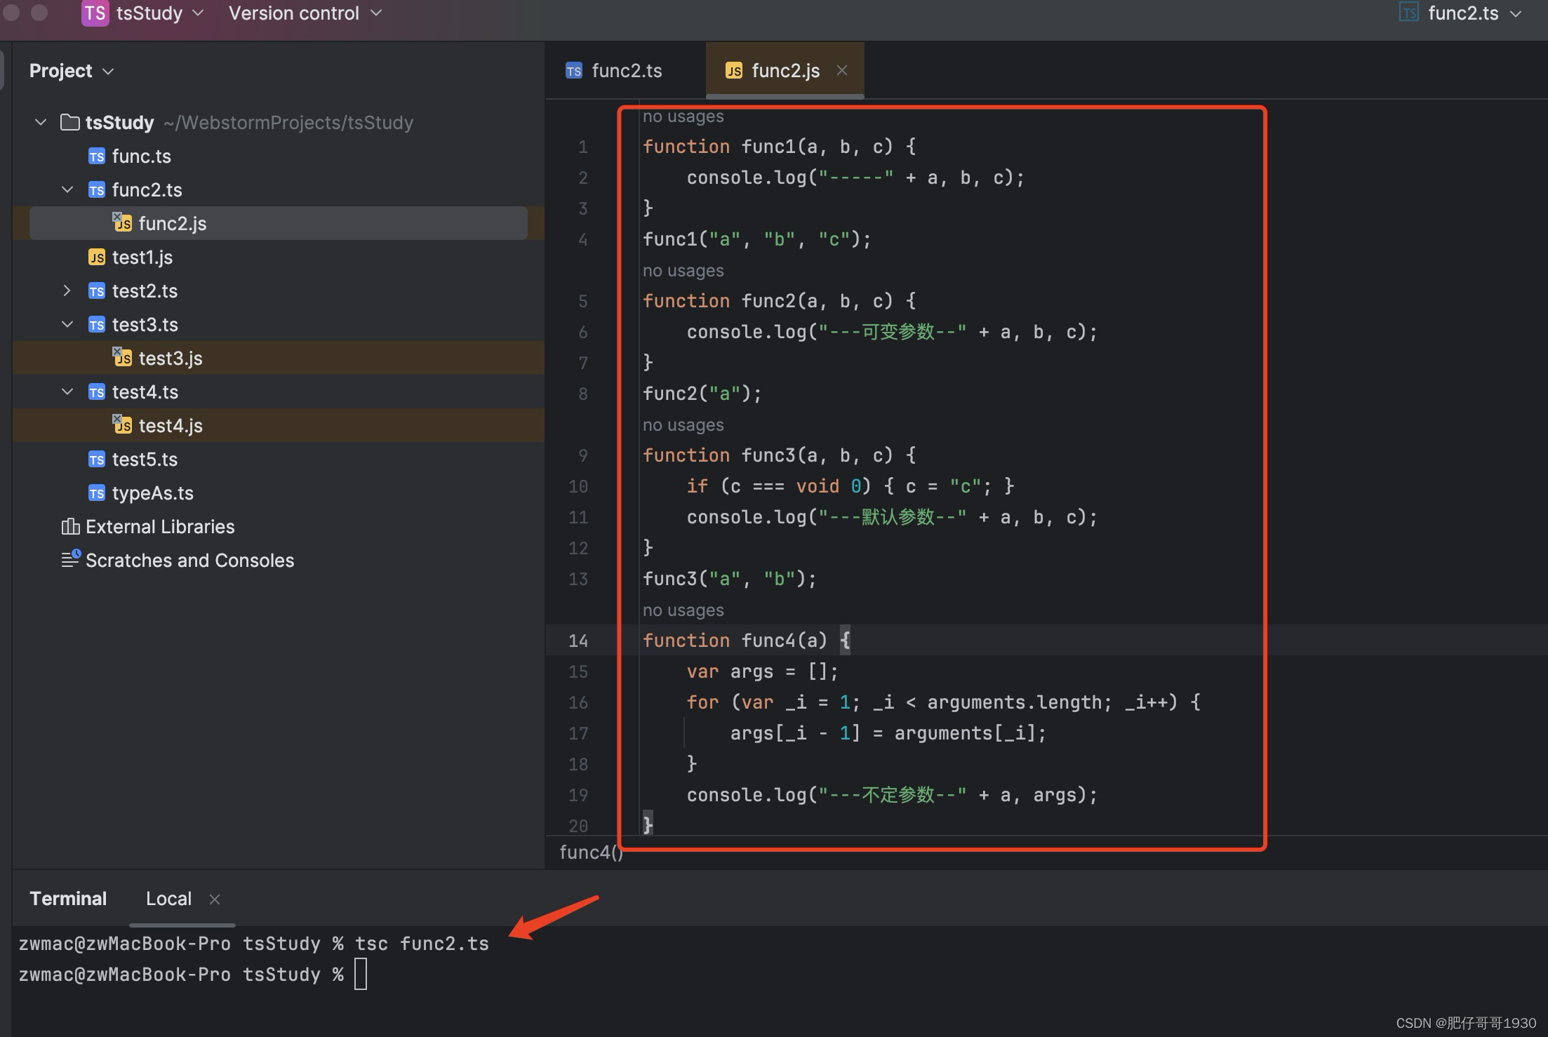Select test3.ts in the project tree
The height and width of the screenshot is (1037, 1548).
point(145,324)
